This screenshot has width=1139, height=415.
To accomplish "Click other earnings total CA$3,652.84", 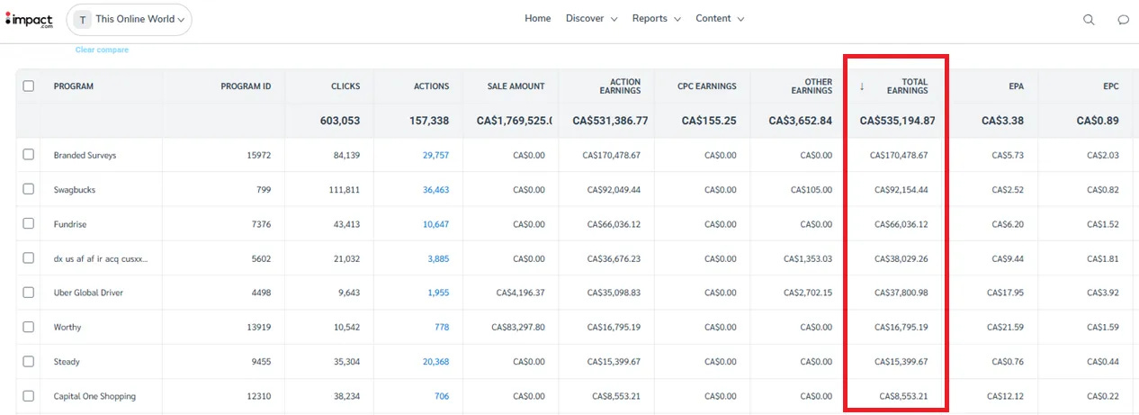I will pyautogui.click(x=801, y=121).
